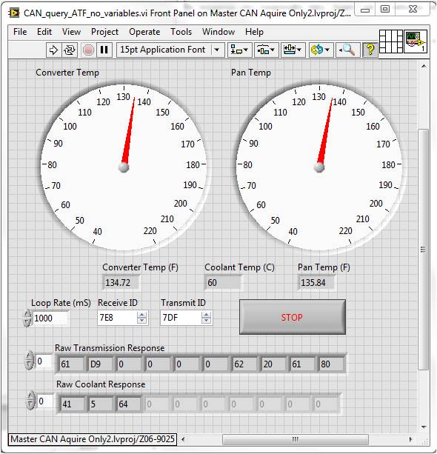437x454 pixels.
Task: Maximize the front panel window
Action: pyautogui.click(x=384, y=10)
